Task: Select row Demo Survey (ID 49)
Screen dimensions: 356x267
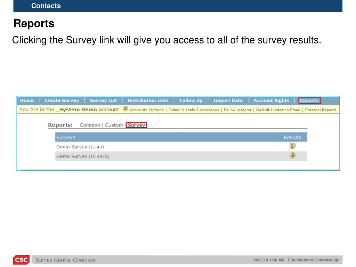Action: click(x=181, y=147)
